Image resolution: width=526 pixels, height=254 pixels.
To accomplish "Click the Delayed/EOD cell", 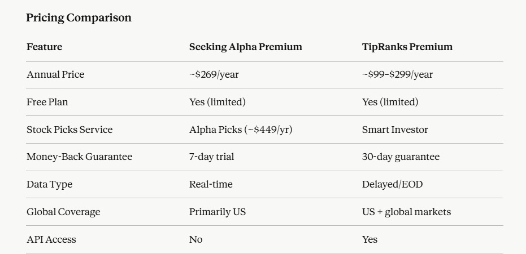I will pos(392,184).
